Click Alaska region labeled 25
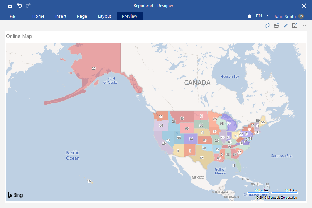312x208 pixels. [x=93, y=68]
